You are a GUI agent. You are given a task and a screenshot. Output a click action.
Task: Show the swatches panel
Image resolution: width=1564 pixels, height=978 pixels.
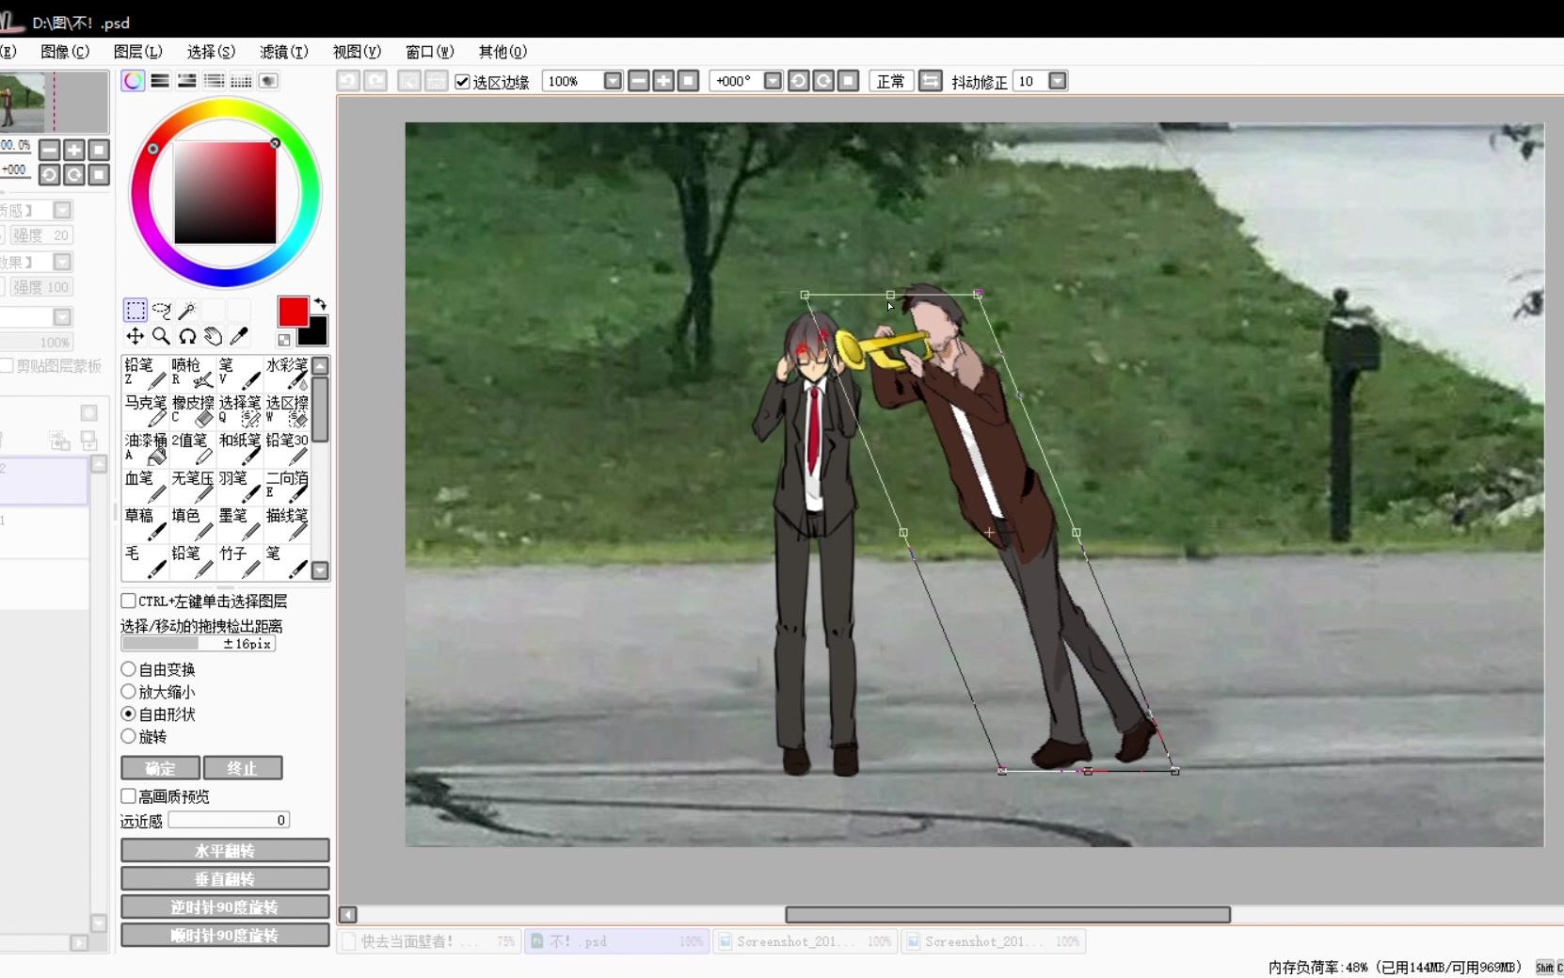coord(242,81)
